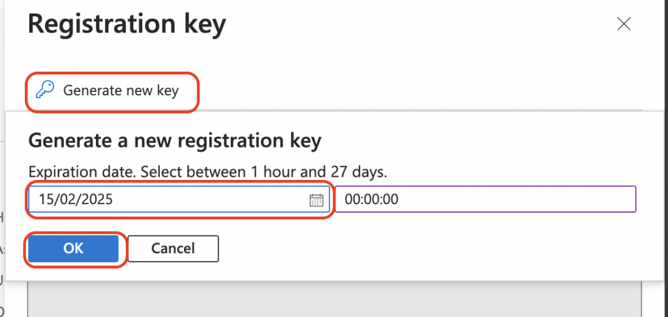Click the seconds segment of the time
The image size is (668, 317).
click(391, 200)
